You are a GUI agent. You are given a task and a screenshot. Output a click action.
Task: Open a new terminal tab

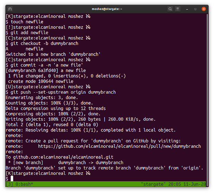point(10,9)
